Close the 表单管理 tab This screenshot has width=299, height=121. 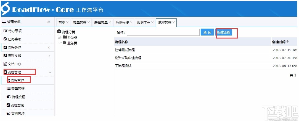pyautogui.click(x=88, y=23)
